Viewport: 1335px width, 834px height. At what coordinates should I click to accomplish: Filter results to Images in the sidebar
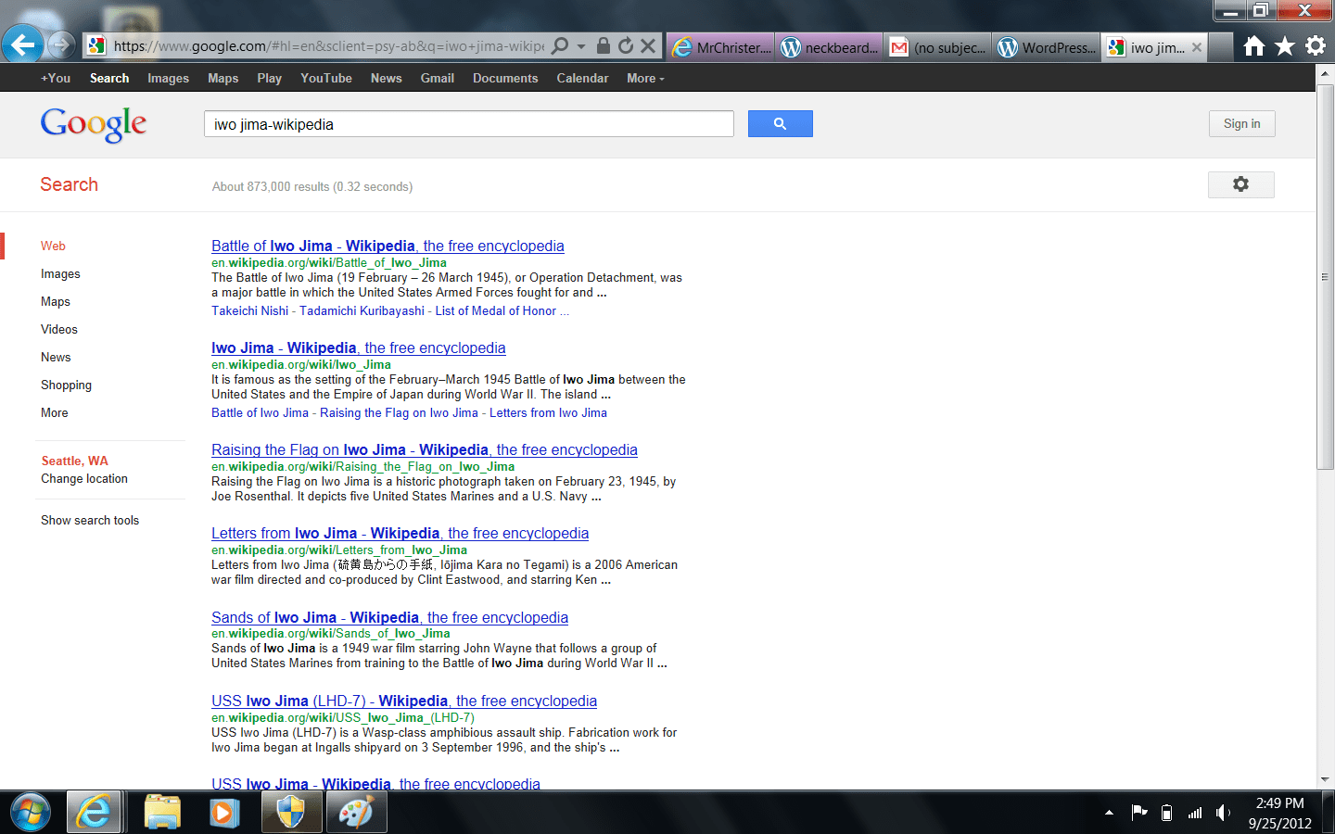click(x=60, y=273)
